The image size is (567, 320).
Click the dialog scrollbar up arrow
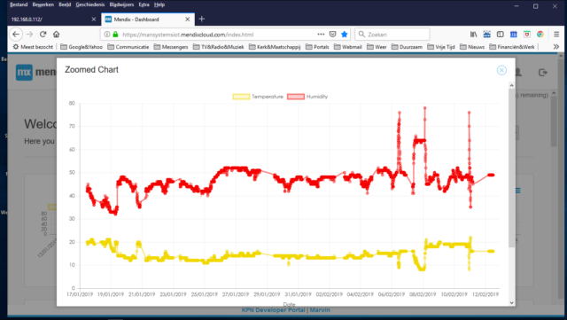(x=511, y=85)
